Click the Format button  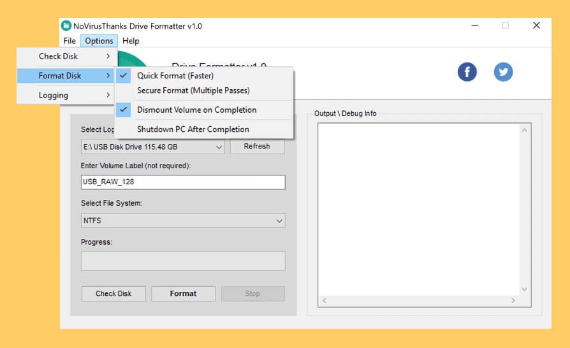[183, 294]
